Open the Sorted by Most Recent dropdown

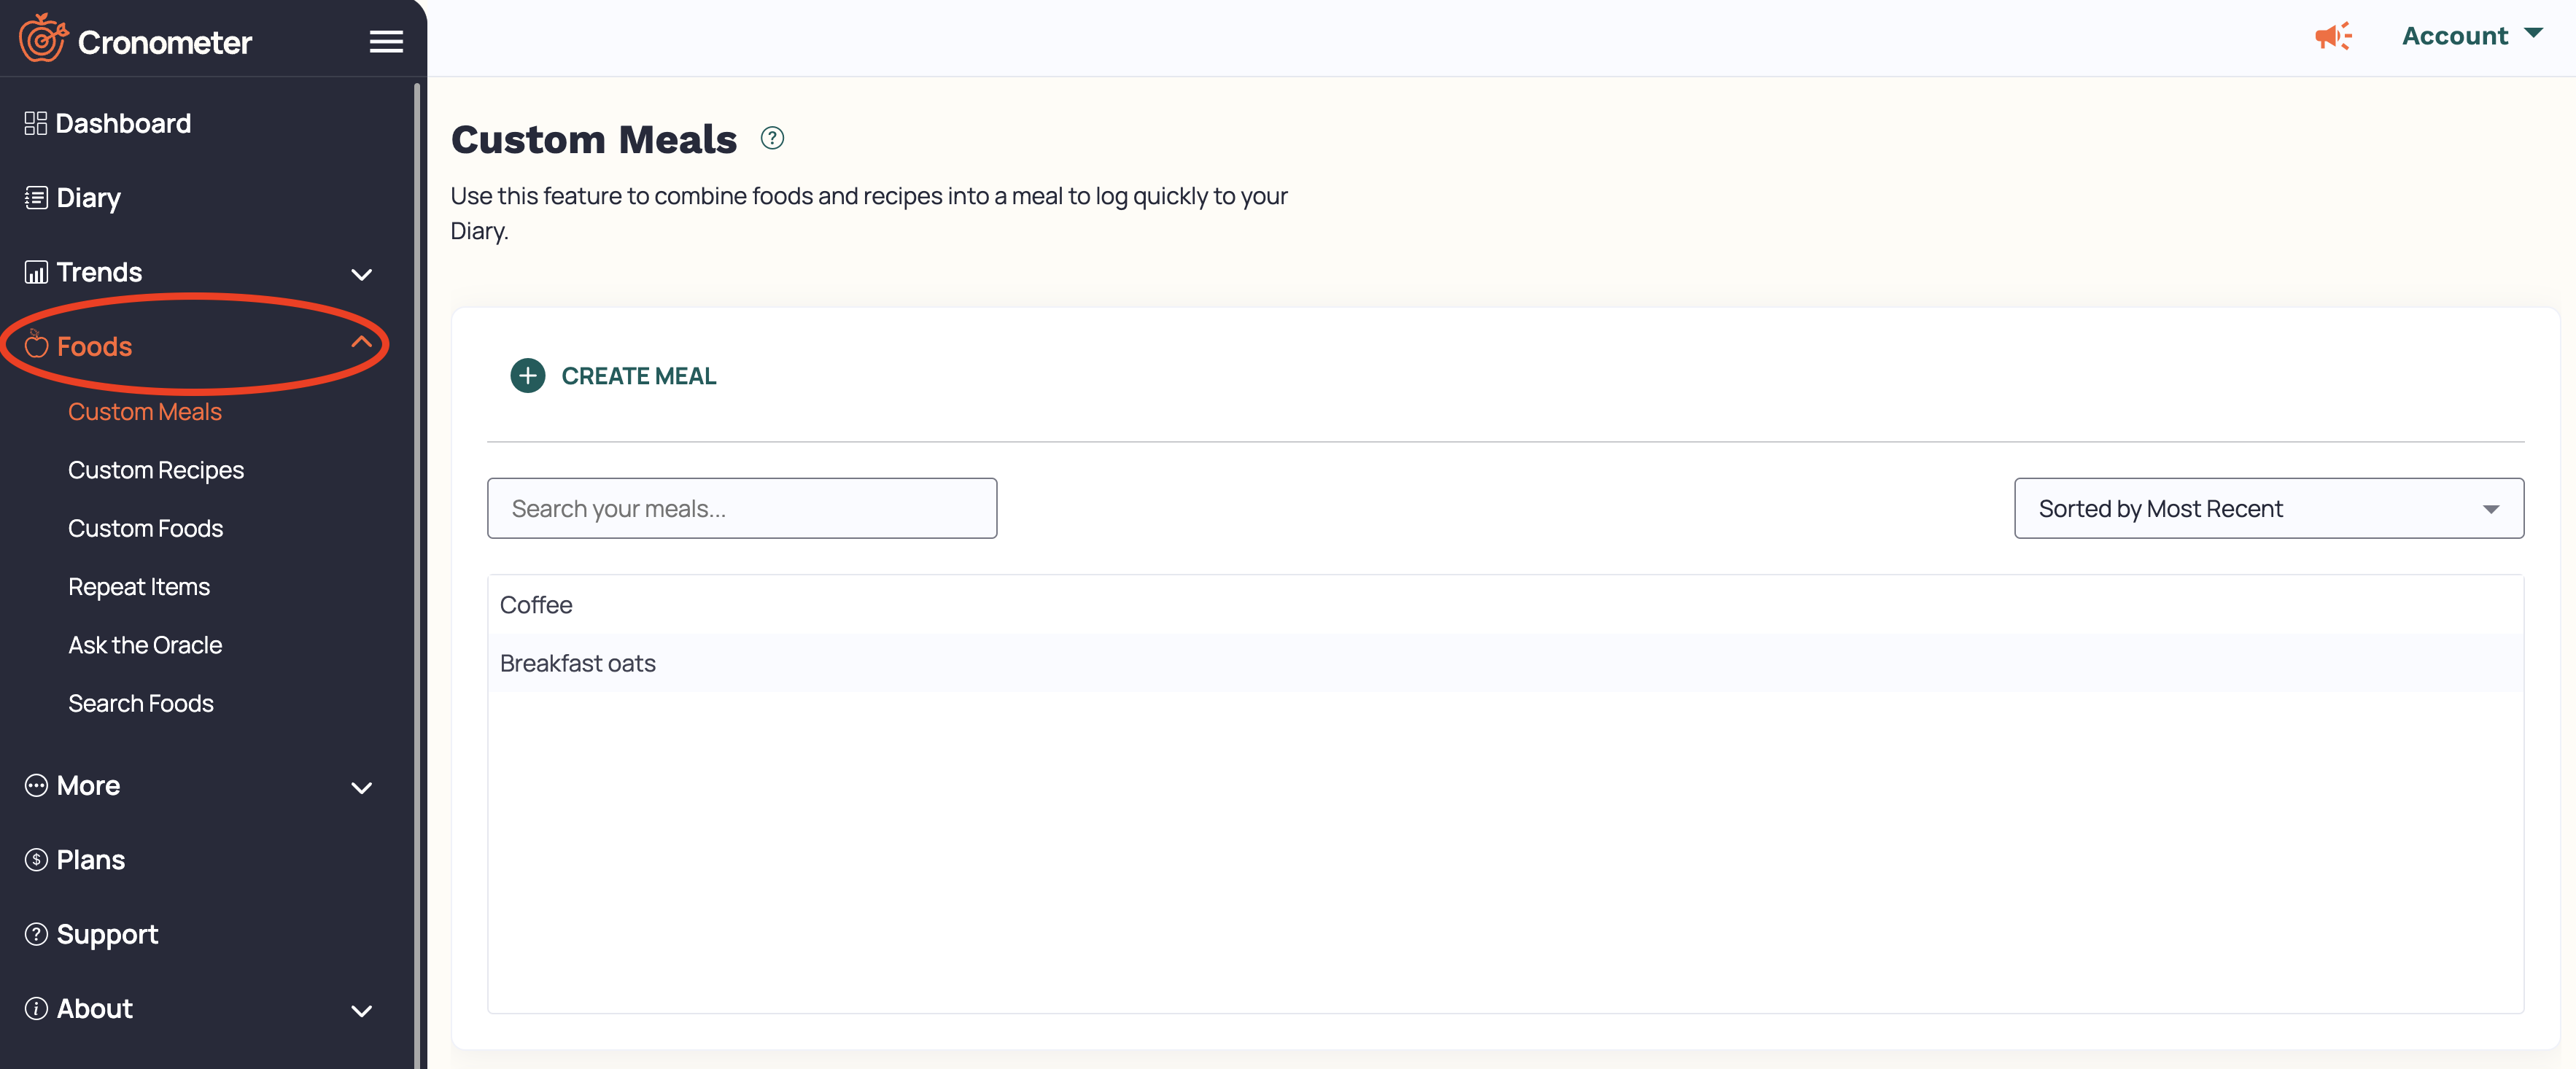tap(2269, 508)
